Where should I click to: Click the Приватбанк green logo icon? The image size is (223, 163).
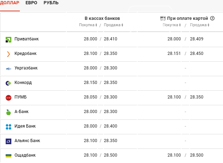9,40
